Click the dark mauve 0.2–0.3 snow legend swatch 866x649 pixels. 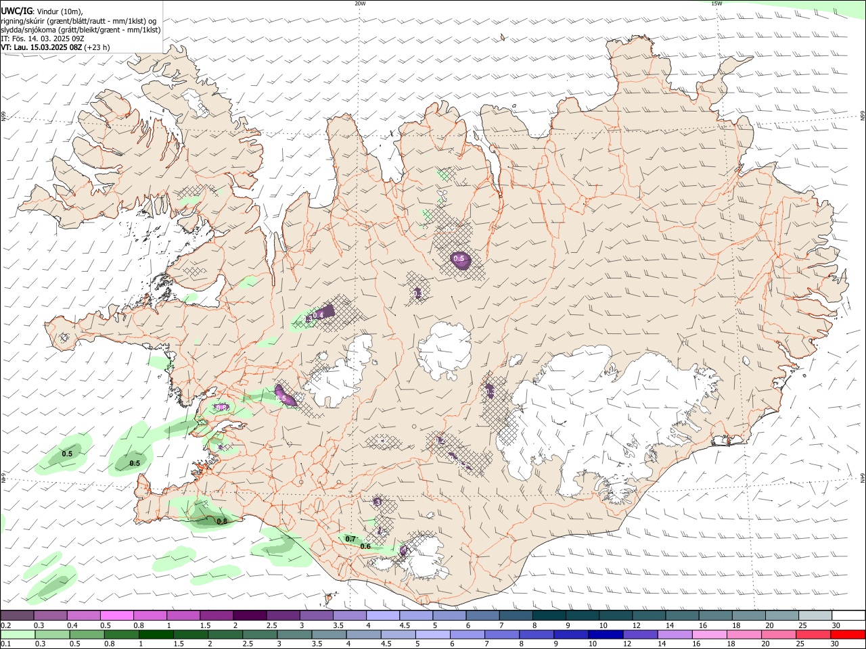coord(17,615)
